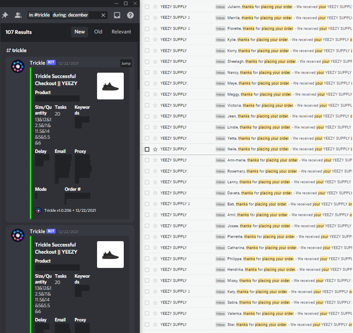Select checkbox for Kylie email
The height and width of the screenshot is (333, 353).
147,40
